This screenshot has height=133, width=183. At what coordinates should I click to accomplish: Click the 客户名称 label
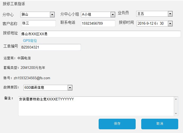pos(10,24)
